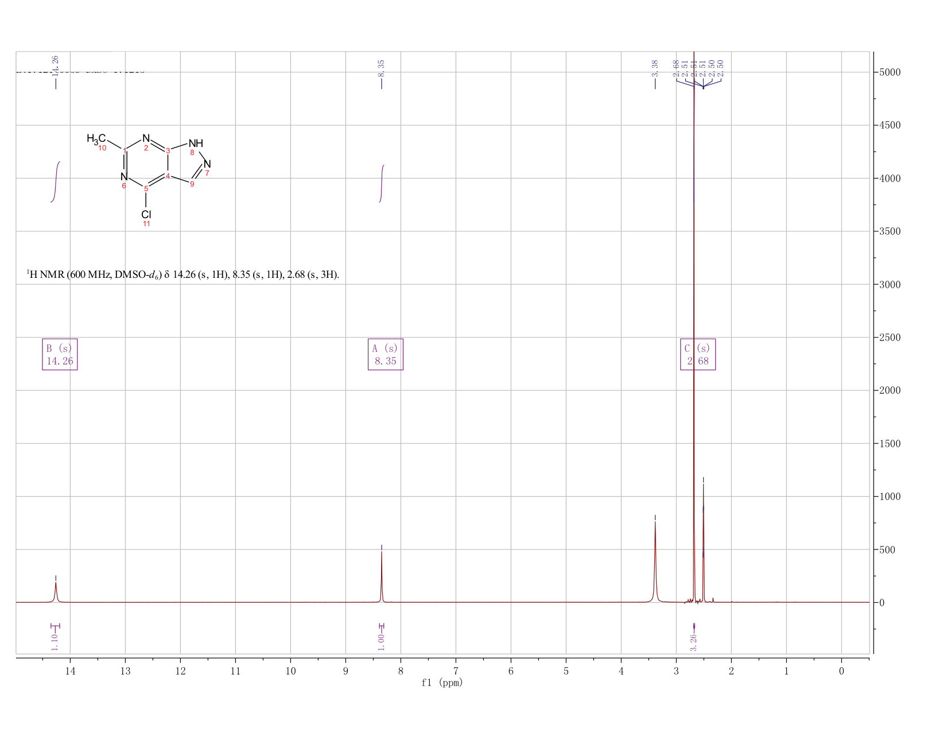This screenshot has height=732, width=947.
Task: Click x-axis tick label 7
Action: [x=456, y=671]
